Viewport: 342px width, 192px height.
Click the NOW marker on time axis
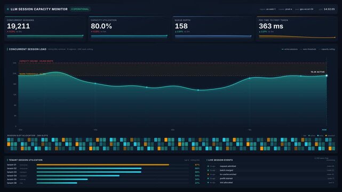pyautogui.click(x=324, y=130)
